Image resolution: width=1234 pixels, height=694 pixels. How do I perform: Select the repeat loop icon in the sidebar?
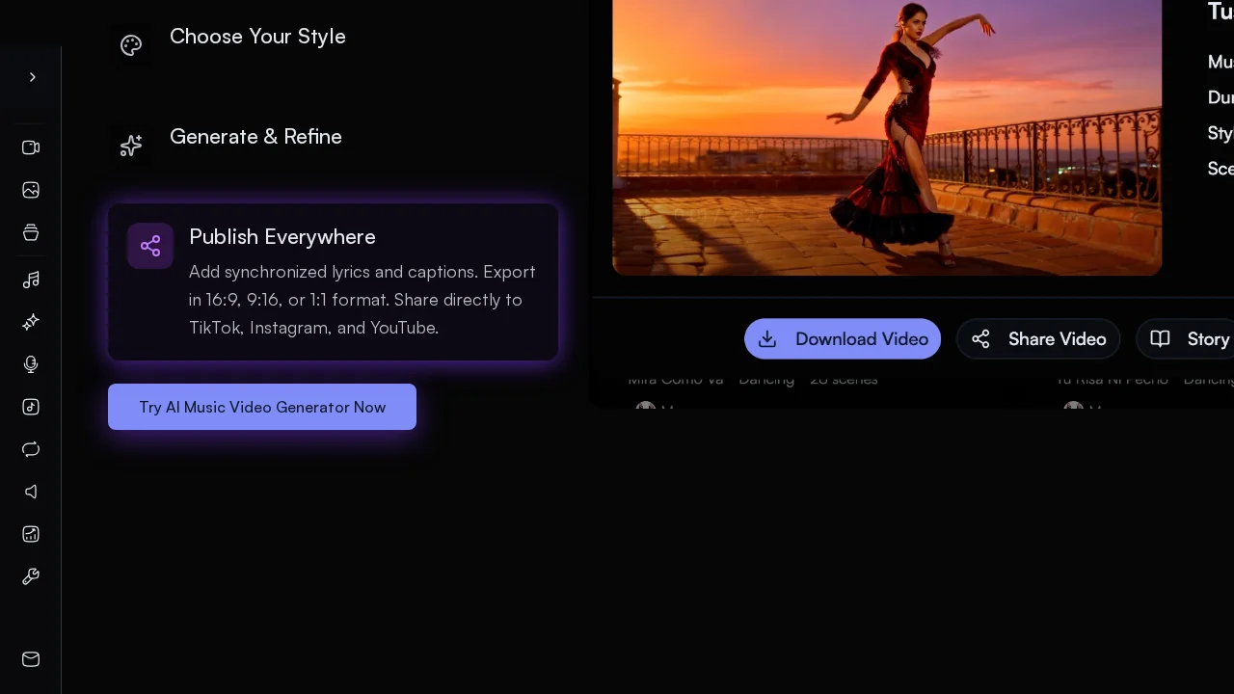(x=31, y=449)
